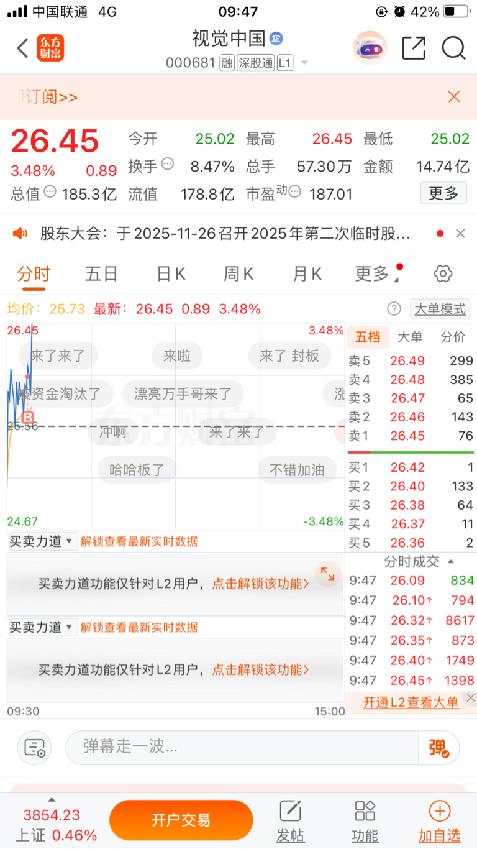Switch to the 周K tab
477x849 pixels.
pyautogui.click(x=238, y=273)
